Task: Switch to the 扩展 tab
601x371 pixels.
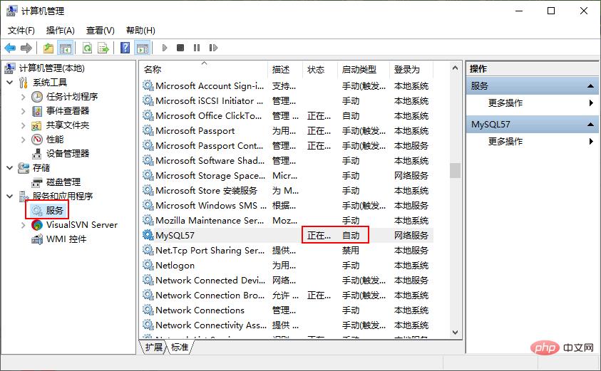Action: point(154,348)
